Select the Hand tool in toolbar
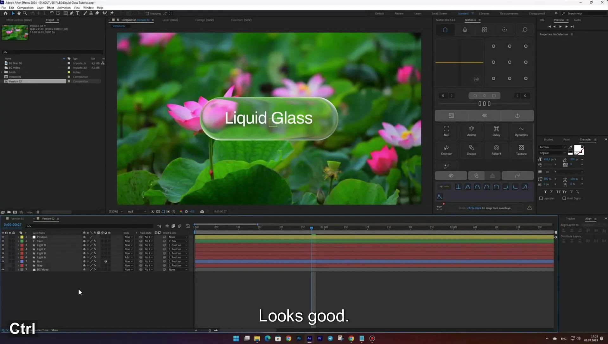 pyautogui.click(x=19, y=13)
